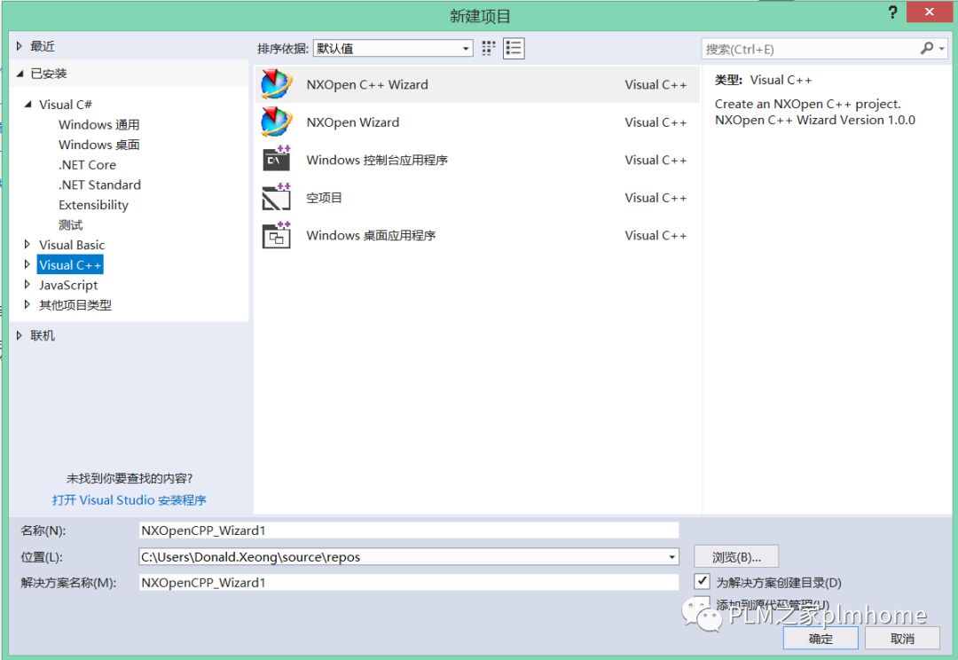Open the 排序依据 默认值 dropdown
Image resolution: width=958 pixels, height=660 pixels.
(x=393, y=48)
